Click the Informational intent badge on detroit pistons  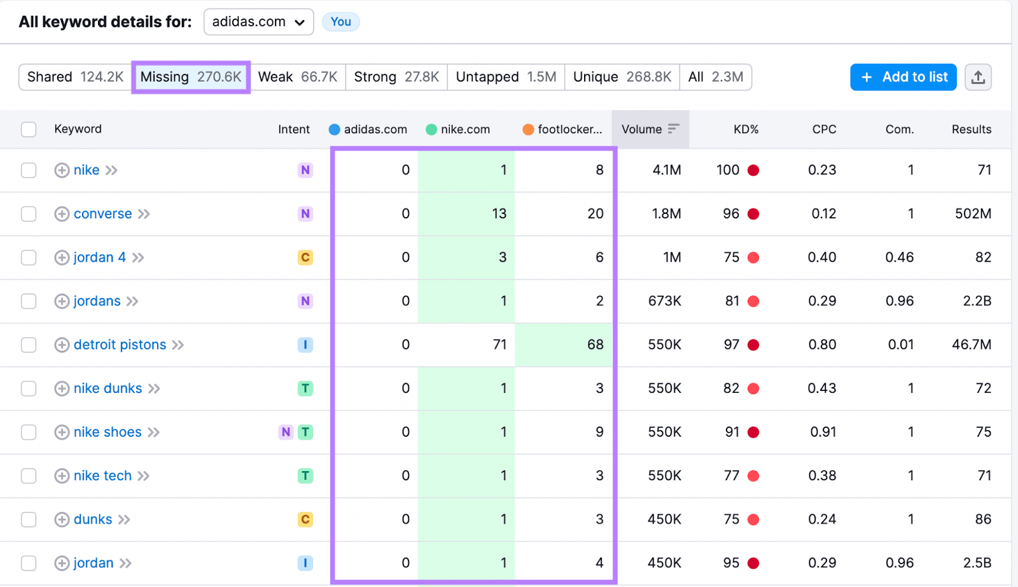(x=305, y=344)
